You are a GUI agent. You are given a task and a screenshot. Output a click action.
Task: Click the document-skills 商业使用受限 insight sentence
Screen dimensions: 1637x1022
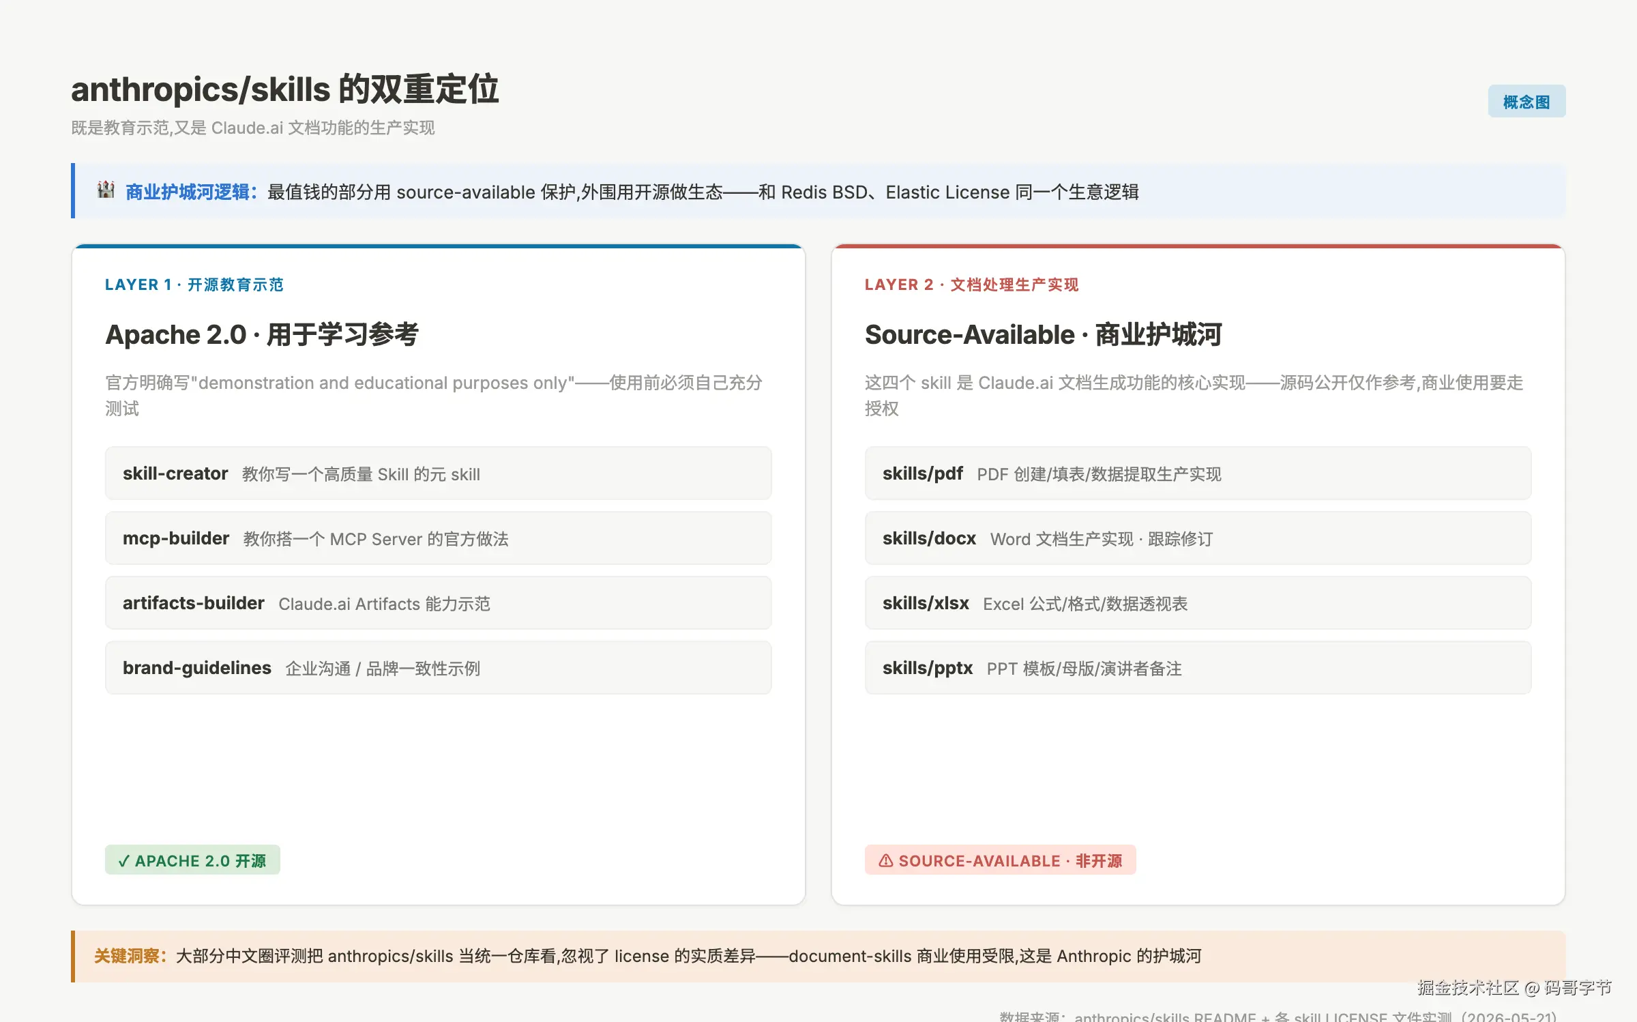coord(689,956)
